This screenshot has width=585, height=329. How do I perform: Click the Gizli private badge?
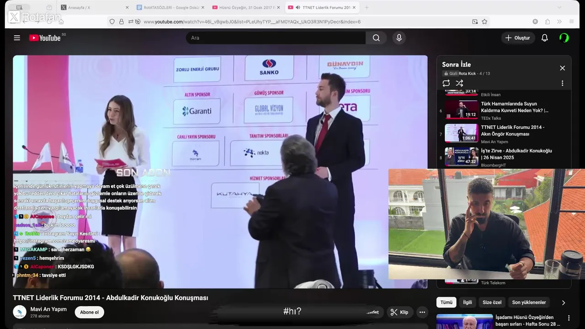tap(450, 74)
